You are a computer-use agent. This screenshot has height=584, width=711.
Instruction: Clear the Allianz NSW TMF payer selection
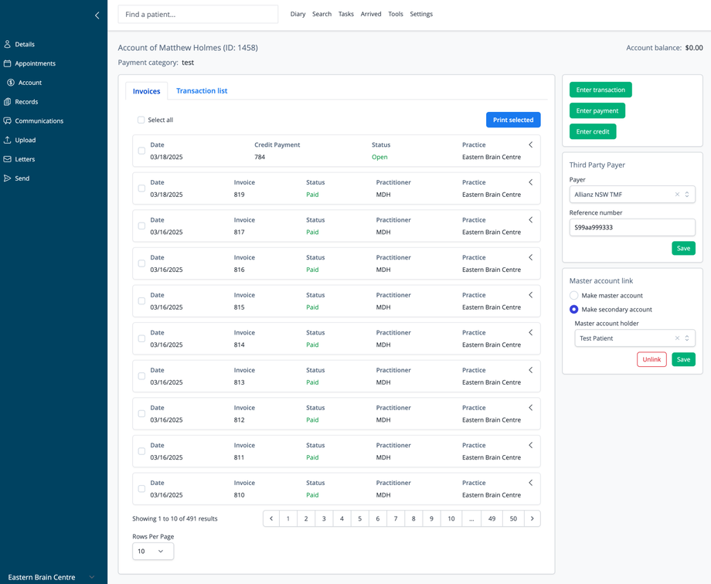677,195
